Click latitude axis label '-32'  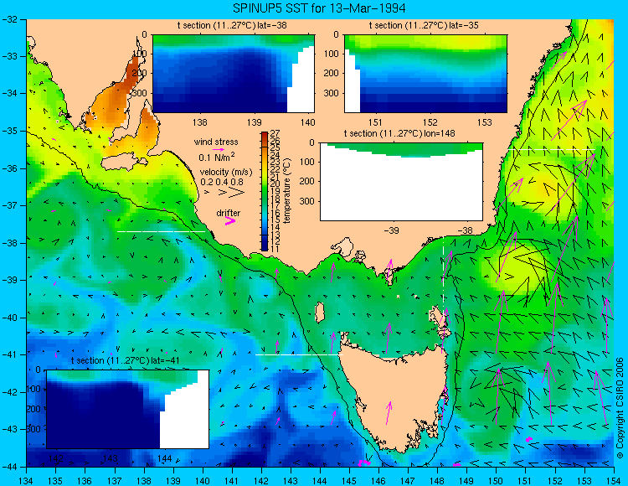click(9, 19)
